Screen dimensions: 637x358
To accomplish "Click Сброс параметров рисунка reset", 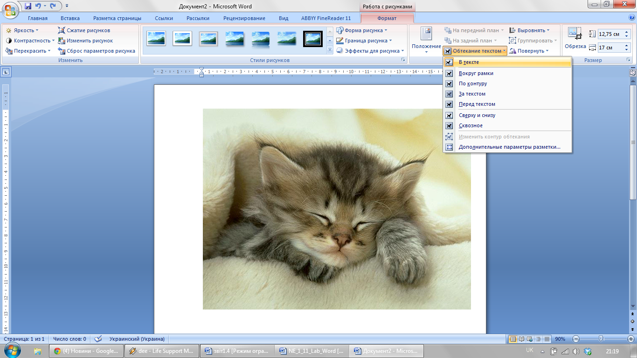I will [x=97, y=51].
